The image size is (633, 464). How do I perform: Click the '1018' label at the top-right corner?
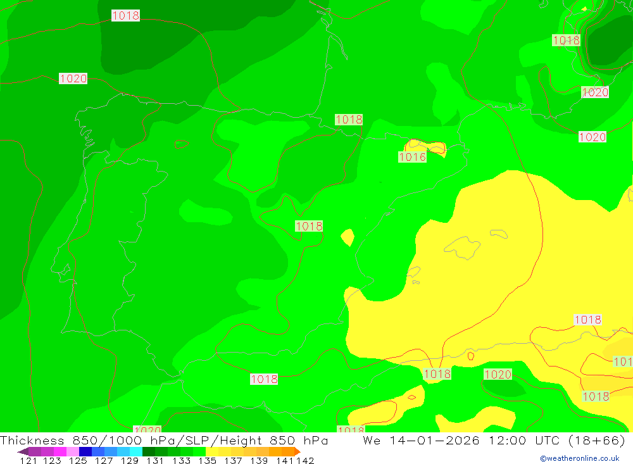pos(566,40)
